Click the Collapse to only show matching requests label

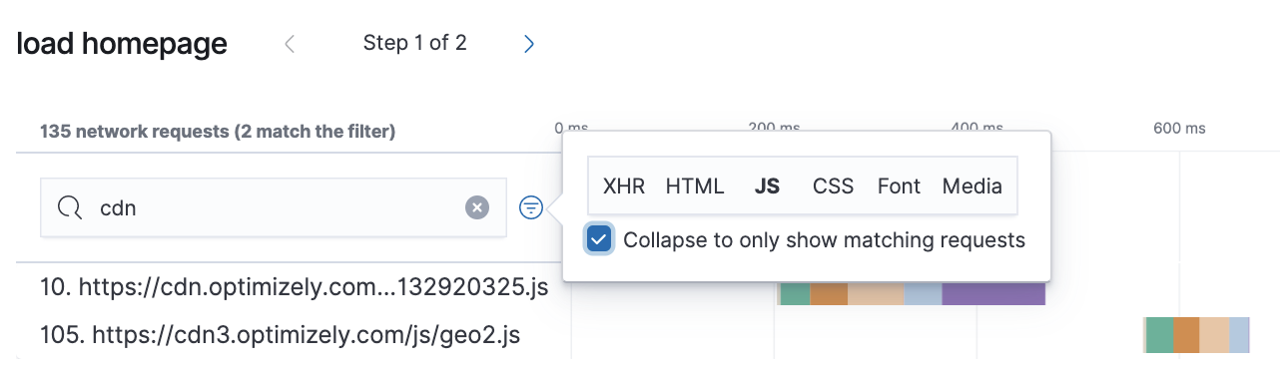pos(824,240)
